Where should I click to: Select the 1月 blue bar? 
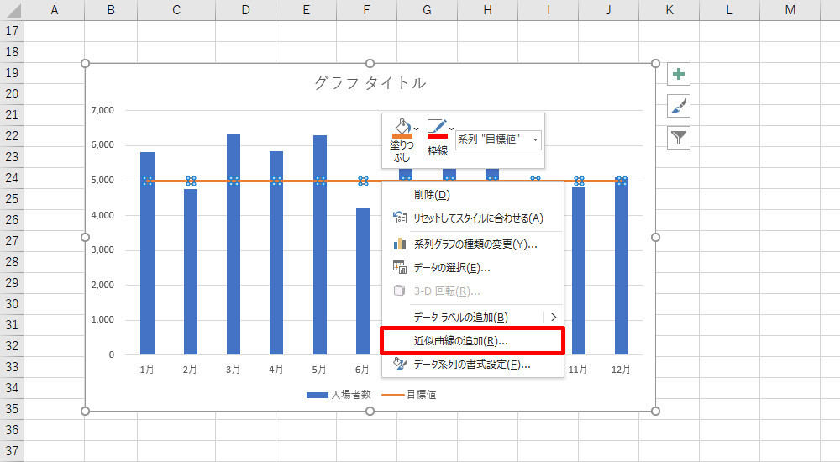(x=147, y=253)
